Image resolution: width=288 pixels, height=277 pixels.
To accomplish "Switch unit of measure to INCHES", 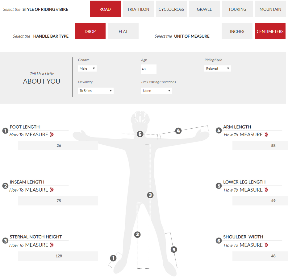I will tap(237, 31).
